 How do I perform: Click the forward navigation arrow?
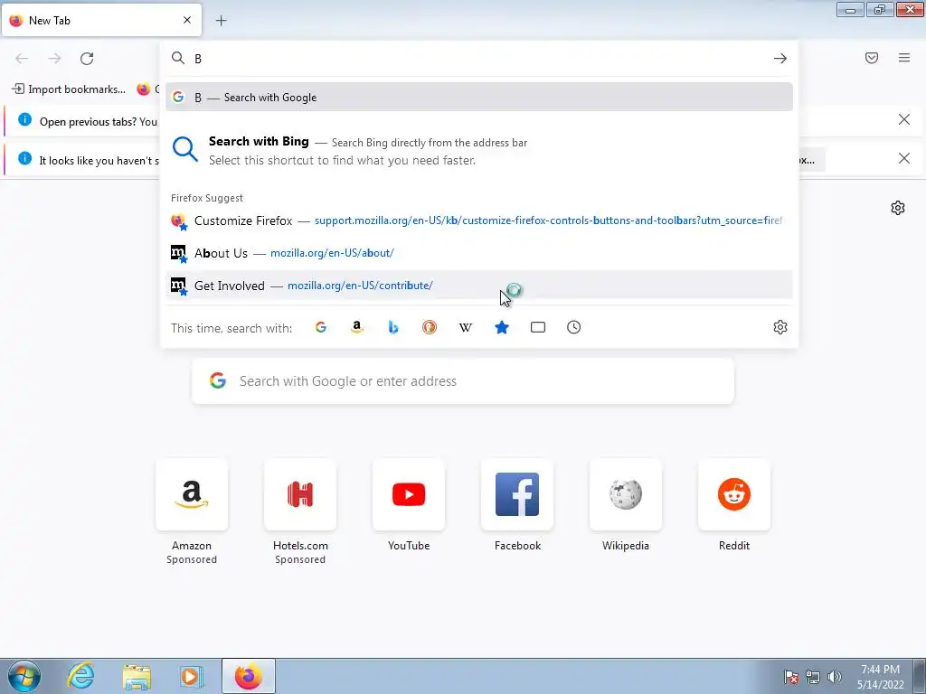tap(54, 59)
